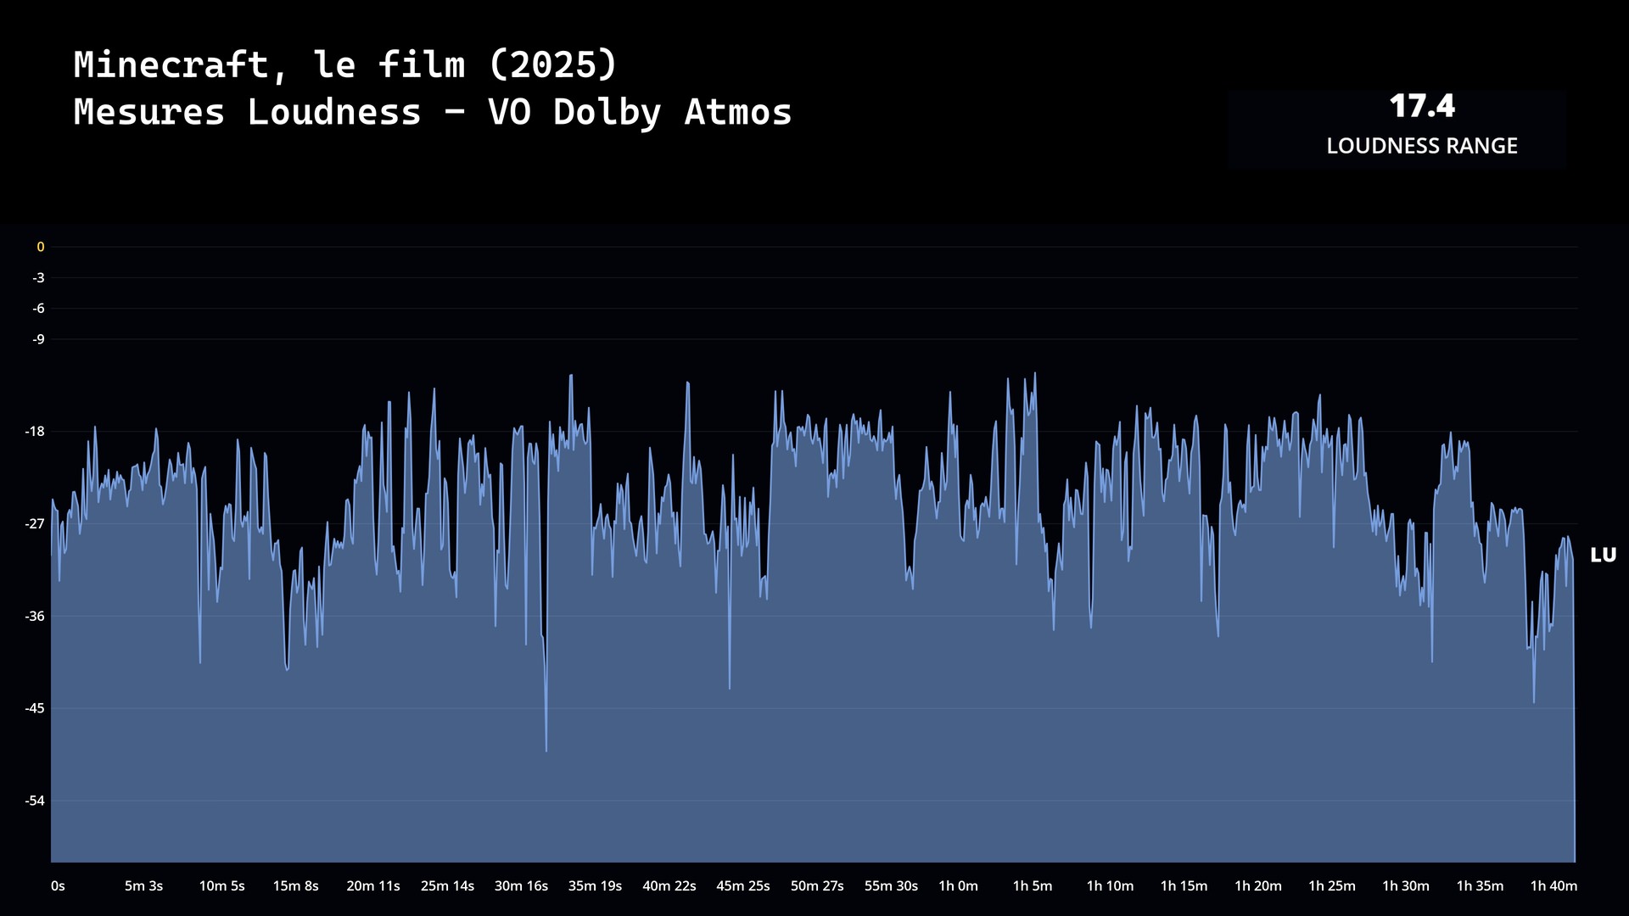1629x916 pixels.
Task: Click the 40m 22s time label
Action: 669,886
